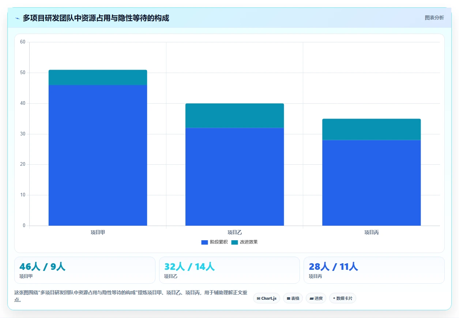The height and width of the screenshot is (318, 459).
Task: Click the 图表分析 label in the header
Action: pyautogui.click(x=434, y=18)
